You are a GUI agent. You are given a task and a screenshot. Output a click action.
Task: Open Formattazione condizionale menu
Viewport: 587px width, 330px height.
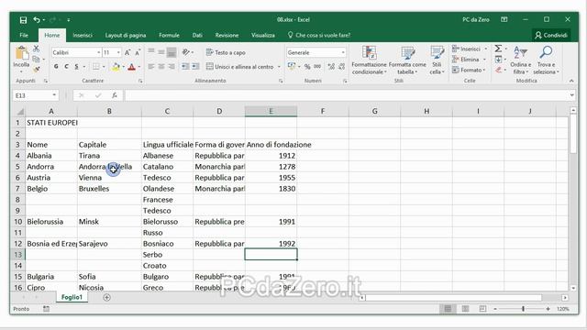pos(369,60)
